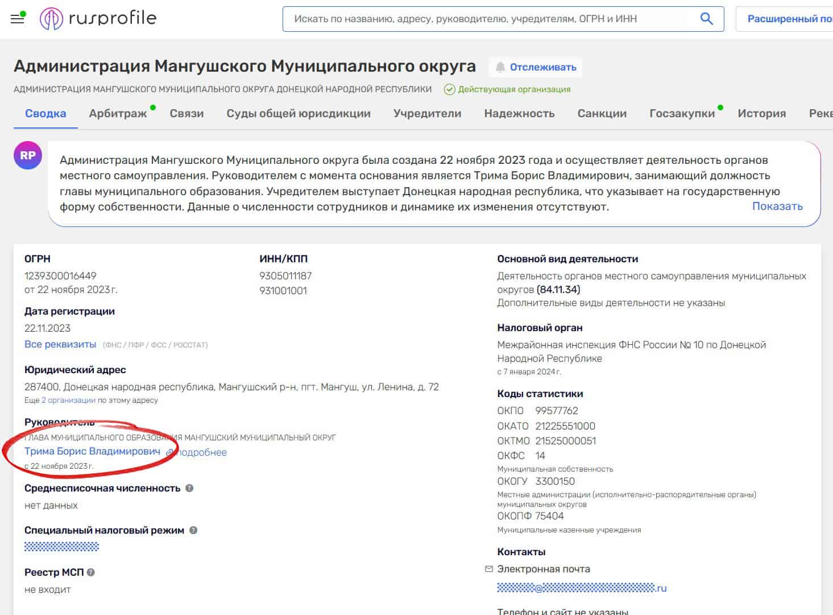833x615 pixels.
Task: Click help icon beside Специальный налоговый режим
Action: [193, 530]
